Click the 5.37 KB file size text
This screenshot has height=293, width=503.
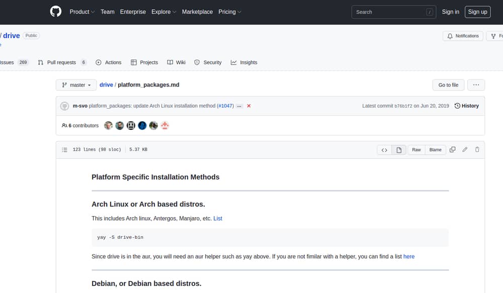(x=138, y=150)
